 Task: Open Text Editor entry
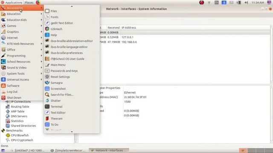pos(72,113)
